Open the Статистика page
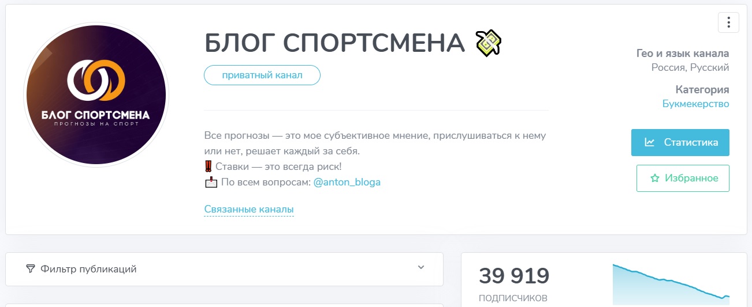 [680, 142]
